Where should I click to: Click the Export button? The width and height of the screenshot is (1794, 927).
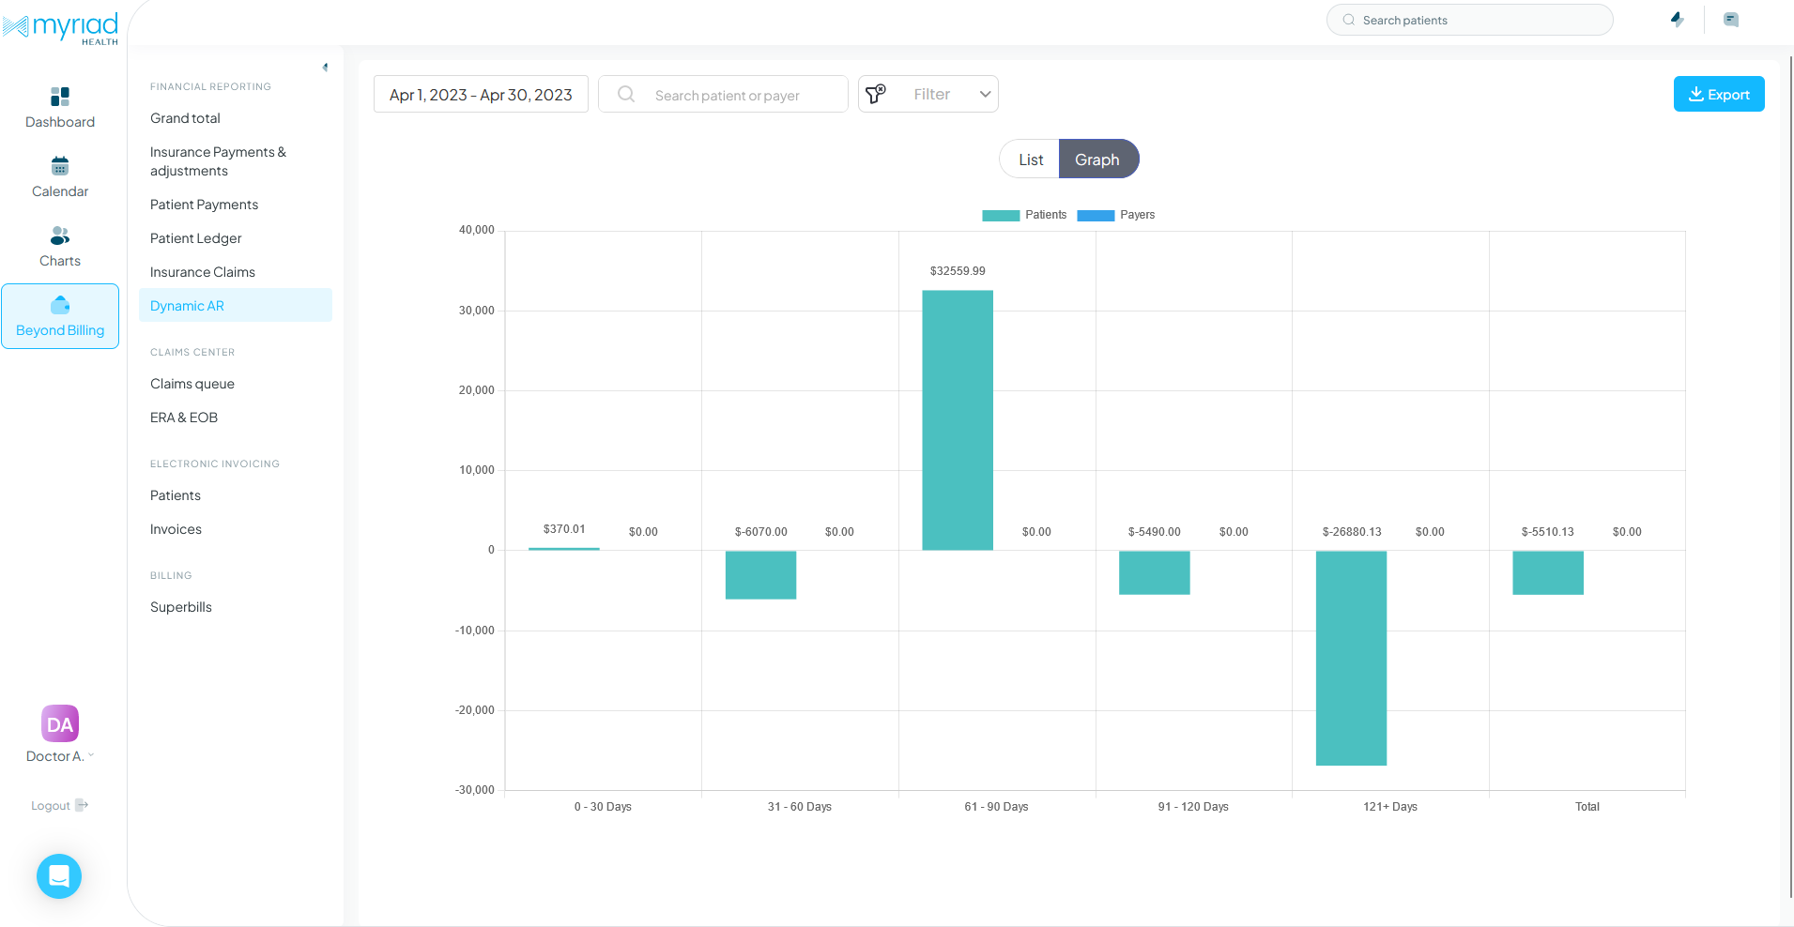(x=1719, y=94)
